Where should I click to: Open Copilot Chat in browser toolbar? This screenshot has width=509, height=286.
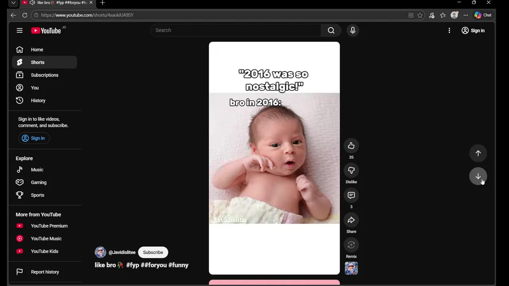click(483, 15)
